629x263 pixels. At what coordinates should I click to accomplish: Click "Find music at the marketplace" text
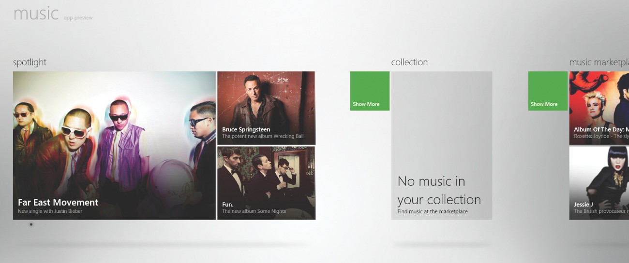tap(433, 211)
